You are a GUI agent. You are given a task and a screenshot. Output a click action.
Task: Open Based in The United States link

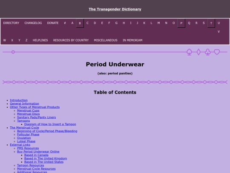(x=44, y=162)
